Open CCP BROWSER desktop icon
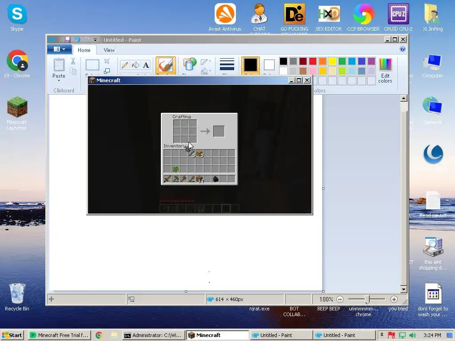 [363, 17]
